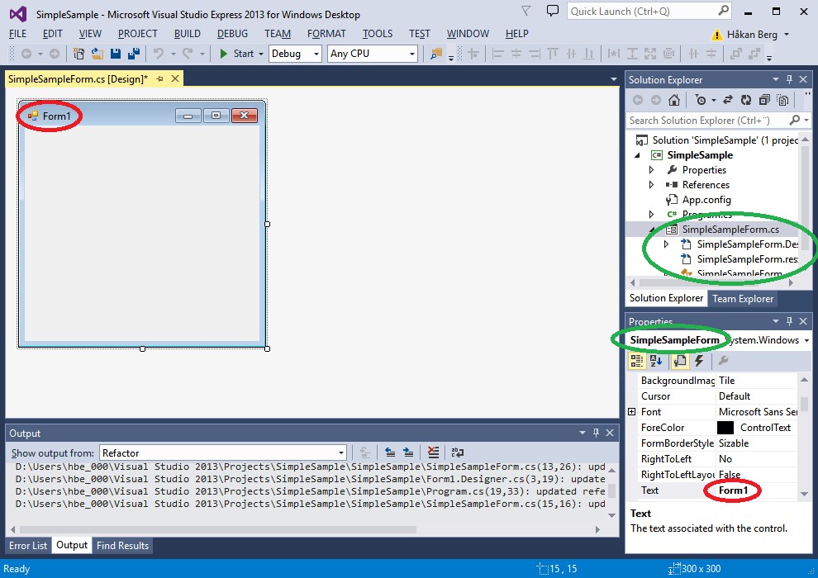Open the Properties object selector dropdown
Screen dimensions: 818x578
(806, 340)
